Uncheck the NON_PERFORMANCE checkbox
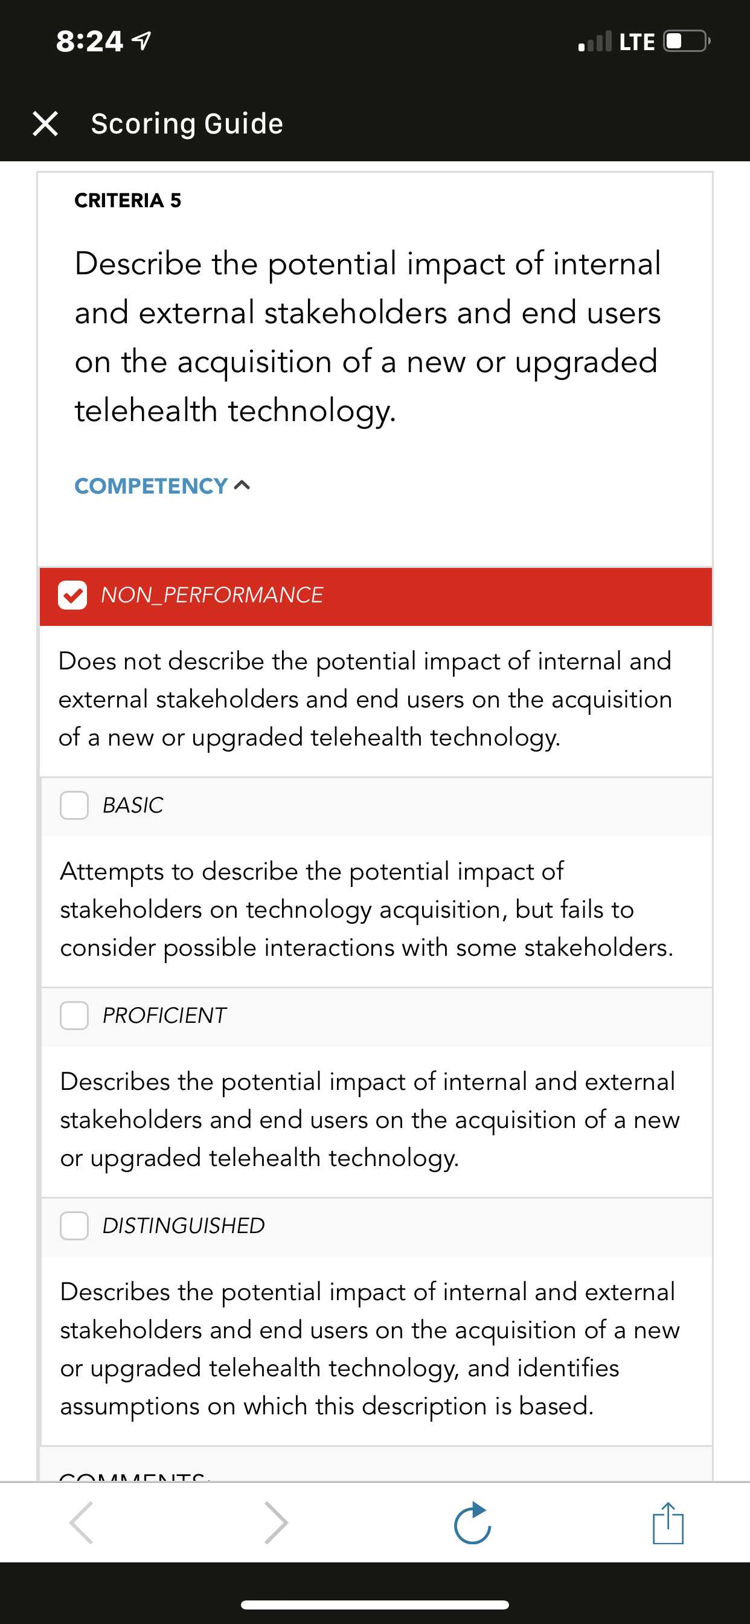 point(72,595)
